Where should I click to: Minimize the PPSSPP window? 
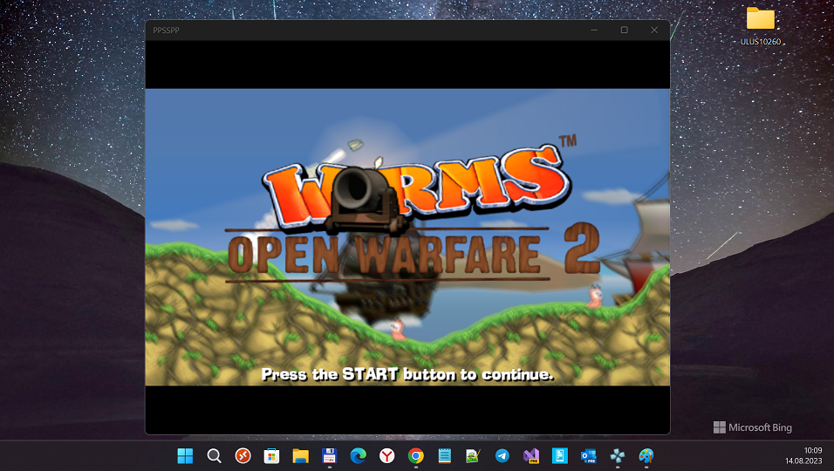594,31
